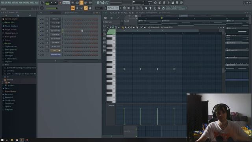Click the 140 tempo display
252x142 pixels.
(66, 3)
